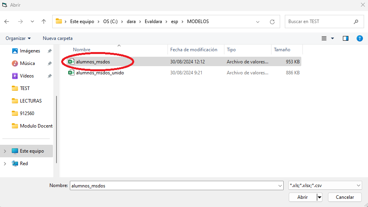Navigate to esp breadcrumb

174,22
